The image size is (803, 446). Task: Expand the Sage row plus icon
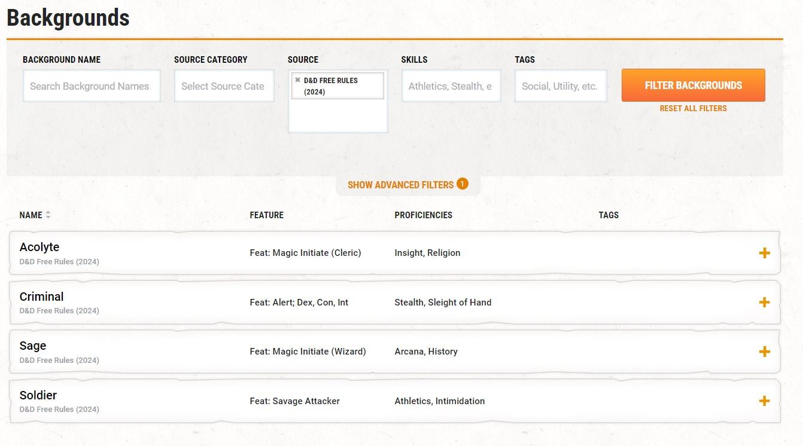[x=764, y=352]
